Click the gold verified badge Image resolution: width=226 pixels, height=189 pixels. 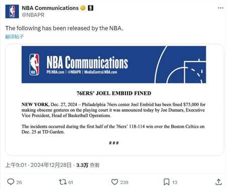[x=83, y=8]
